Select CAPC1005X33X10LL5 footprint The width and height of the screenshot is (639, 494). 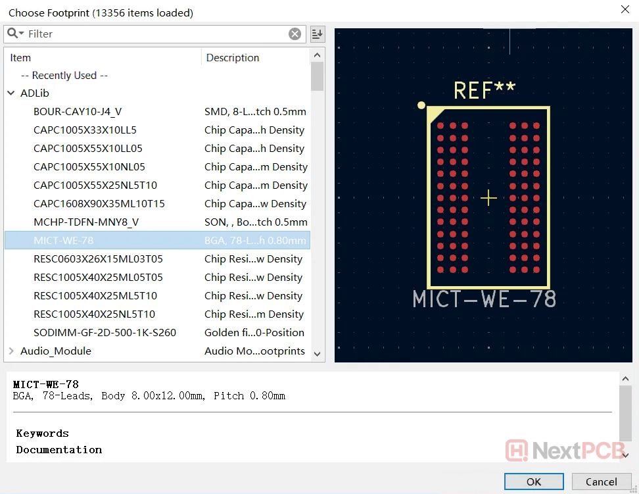coord(85,130)
